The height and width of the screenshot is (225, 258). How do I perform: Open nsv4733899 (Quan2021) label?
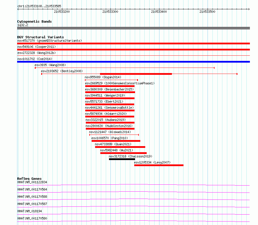(113, 144)
